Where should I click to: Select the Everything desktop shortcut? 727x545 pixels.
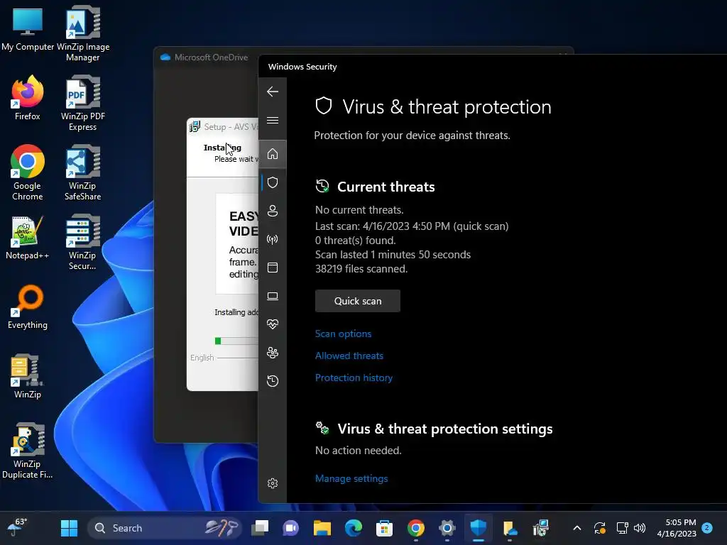point(28,307)
